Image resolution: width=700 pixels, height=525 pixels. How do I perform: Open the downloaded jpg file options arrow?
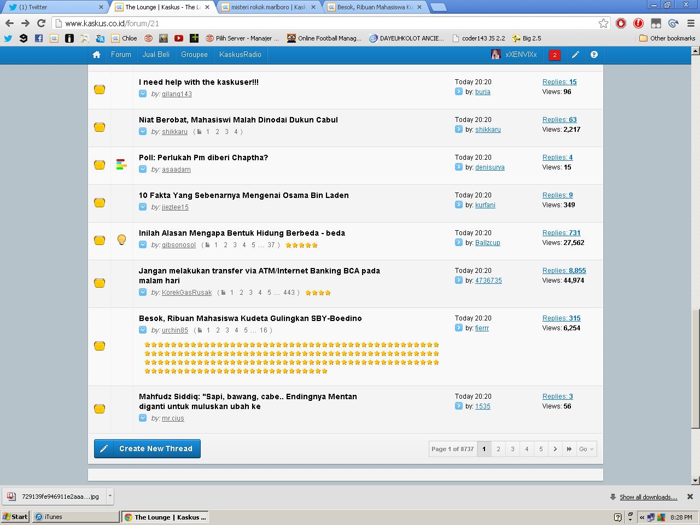(110, 496)
